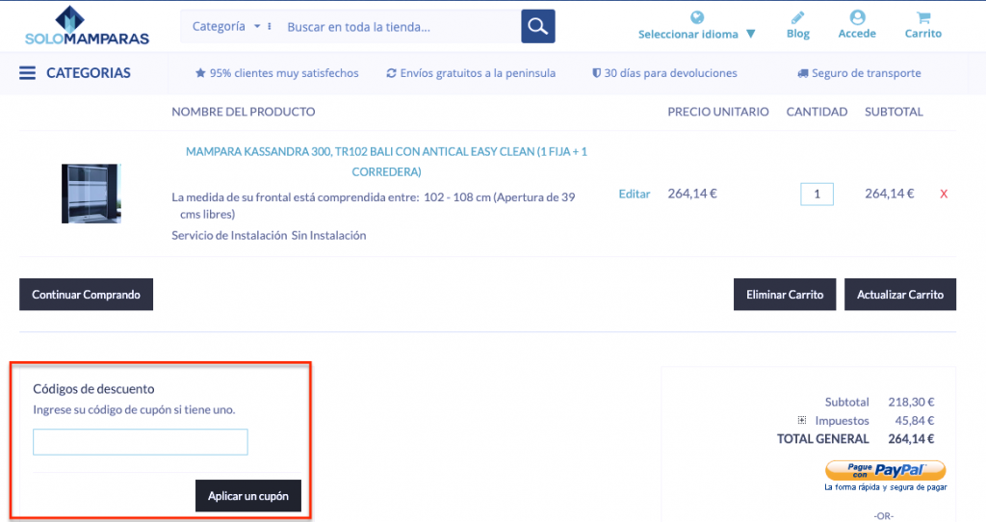Click the SoloMamparas logo
The image size is (986, 522).
(x=87, y=26)
